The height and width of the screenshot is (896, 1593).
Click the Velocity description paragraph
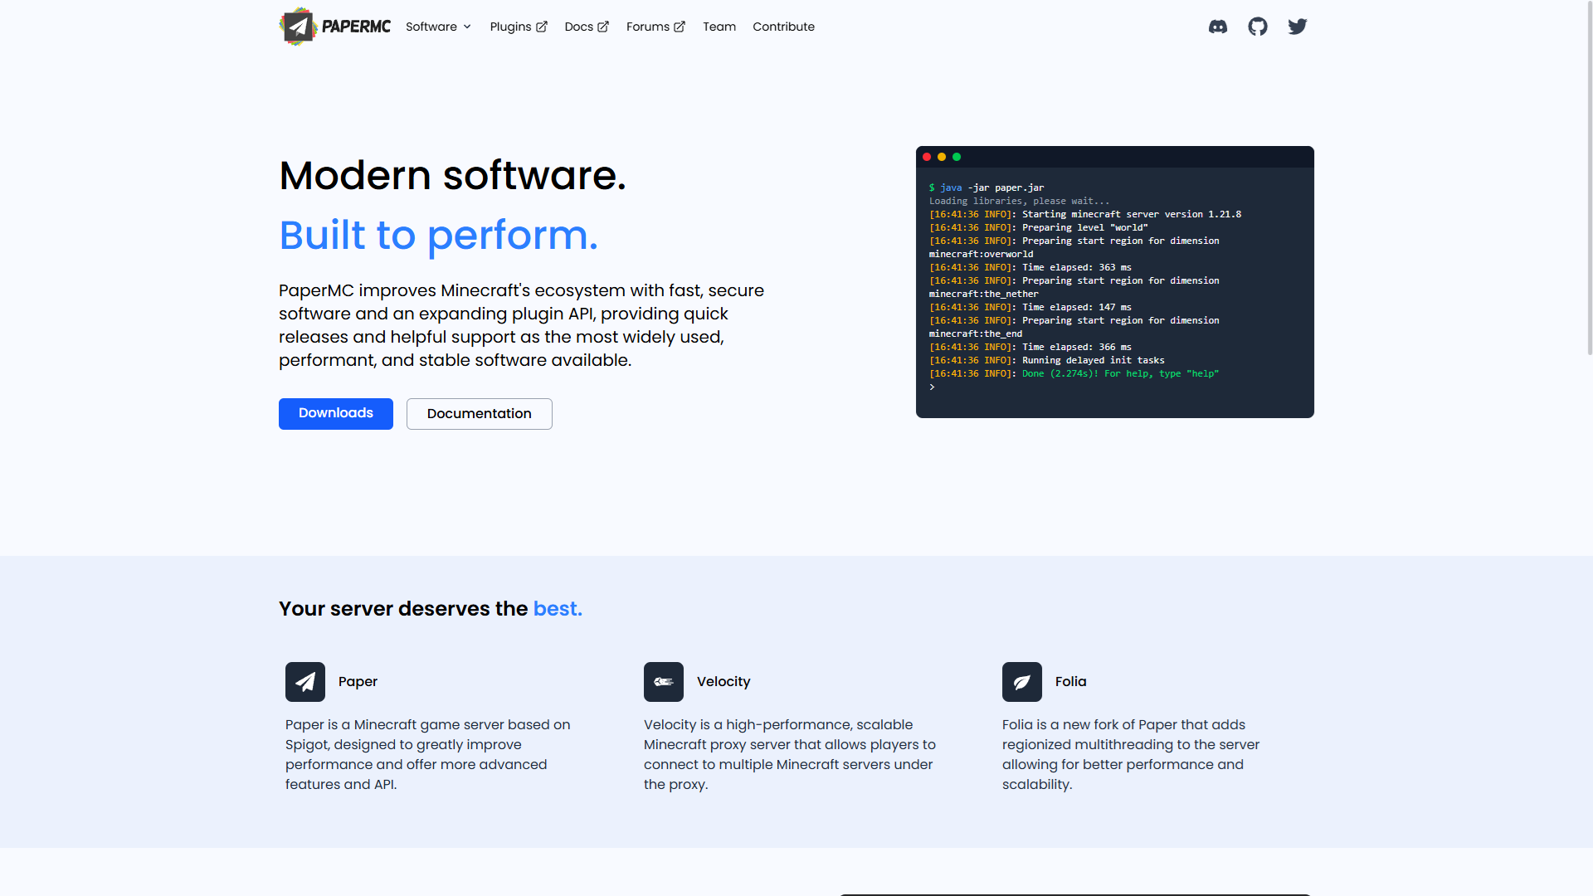click(790, 754)
